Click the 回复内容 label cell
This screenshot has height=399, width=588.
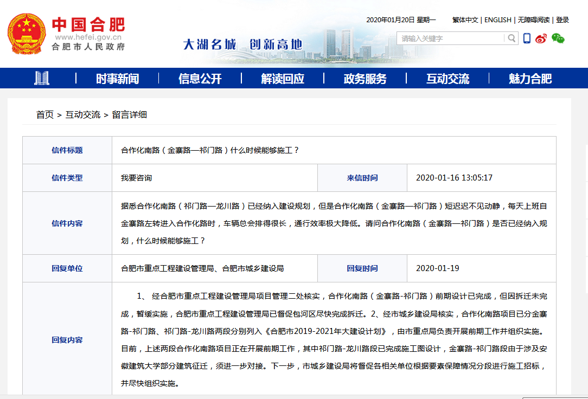(67, 340)
